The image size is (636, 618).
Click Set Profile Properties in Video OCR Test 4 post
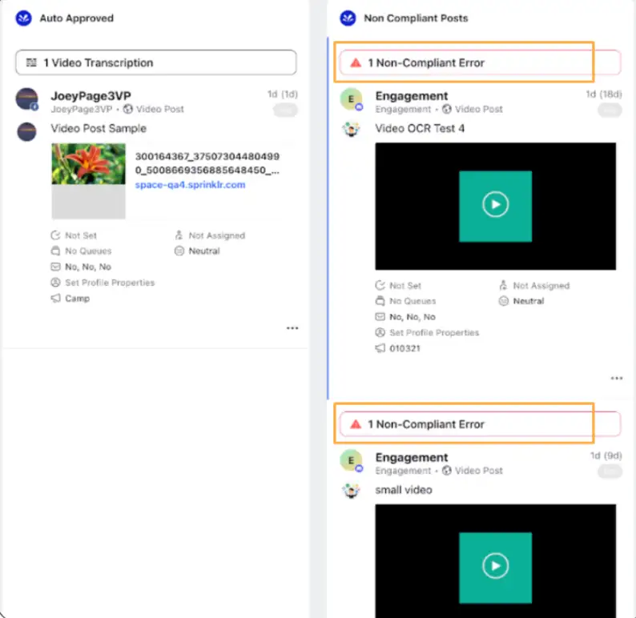(434, 332)
